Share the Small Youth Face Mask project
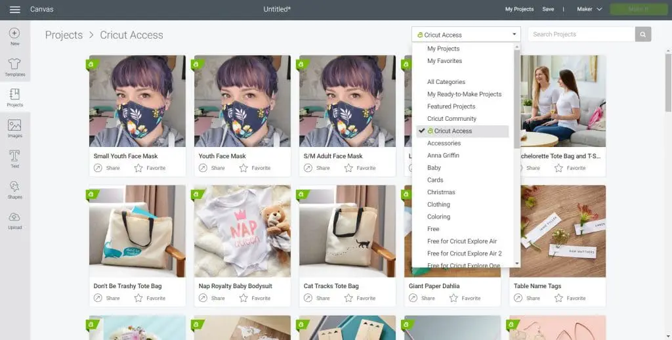 tap(107, 168)
